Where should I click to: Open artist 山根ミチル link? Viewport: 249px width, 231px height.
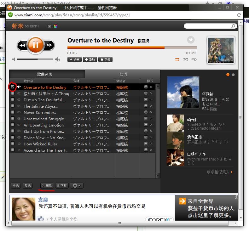tap(196, 154)
